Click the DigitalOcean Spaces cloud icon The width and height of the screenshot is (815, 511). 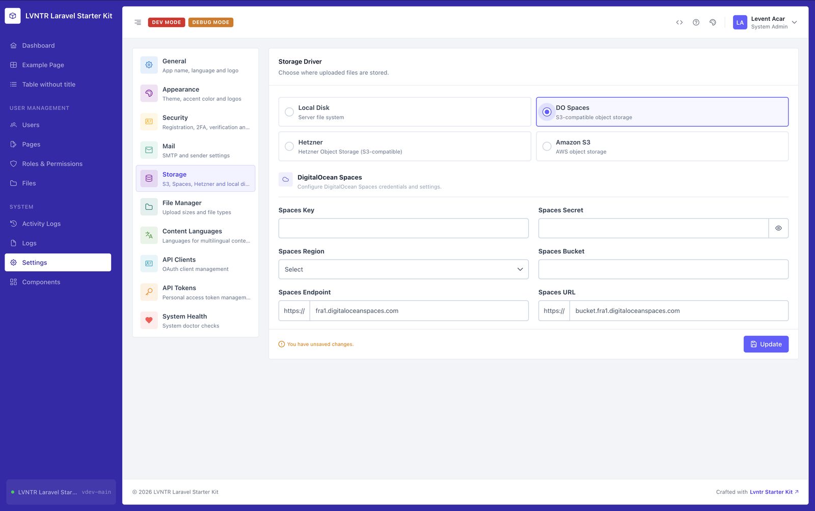click(x=286, y=180)
